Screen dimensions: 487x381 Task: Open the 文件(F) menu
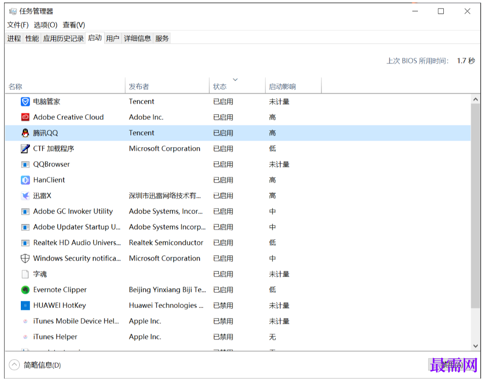[18, 25]
